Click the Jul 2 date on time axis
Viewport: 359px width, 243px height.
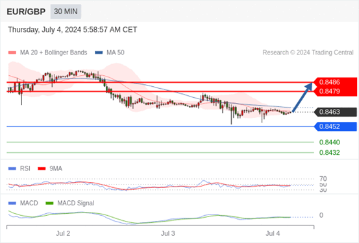(63, 233)
